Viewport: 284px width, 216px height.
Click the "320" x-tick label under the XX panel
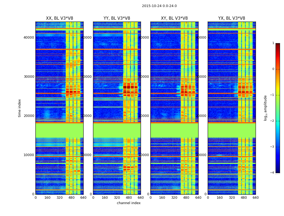coord(60,198)
